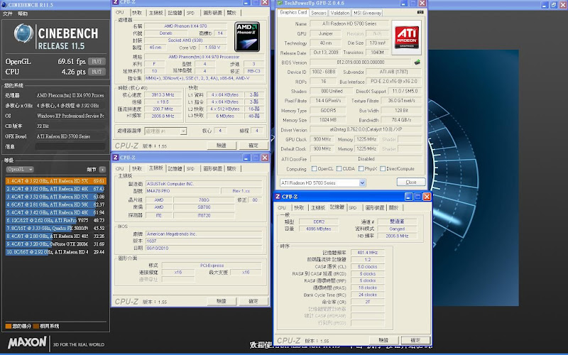568x355 pixels.
Task: Minimize the CPU-Z memory window
Action: (x=409, y=197)
